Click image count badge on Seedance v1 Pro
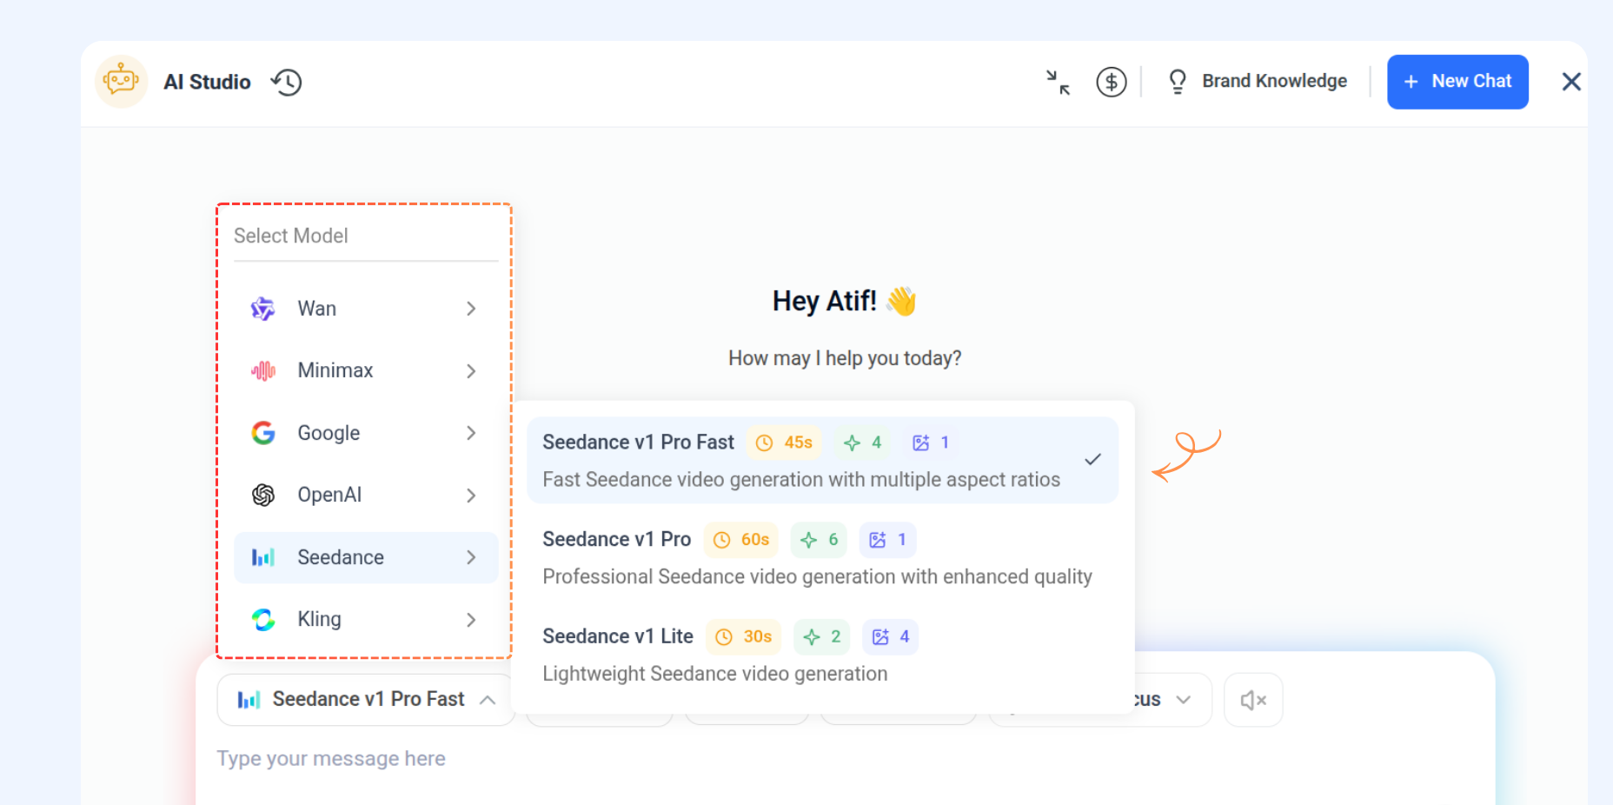 click(x=887, y=540)
